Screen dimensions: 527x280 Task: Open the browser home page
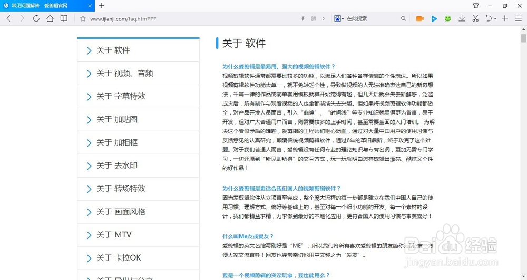(50, 18)
